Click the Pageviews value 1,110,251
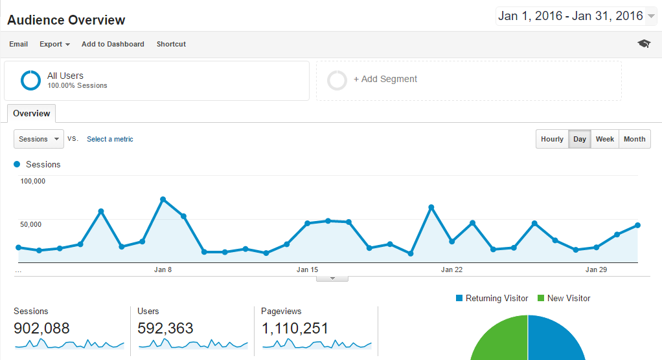Image resolution: width=662 pixels, height=360 pixels. click(x=295, y=328)
